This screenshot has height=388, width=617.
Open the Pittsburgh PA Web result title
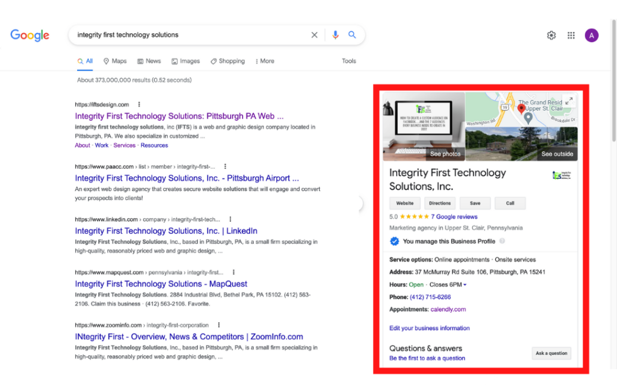[x=179, y=116]
